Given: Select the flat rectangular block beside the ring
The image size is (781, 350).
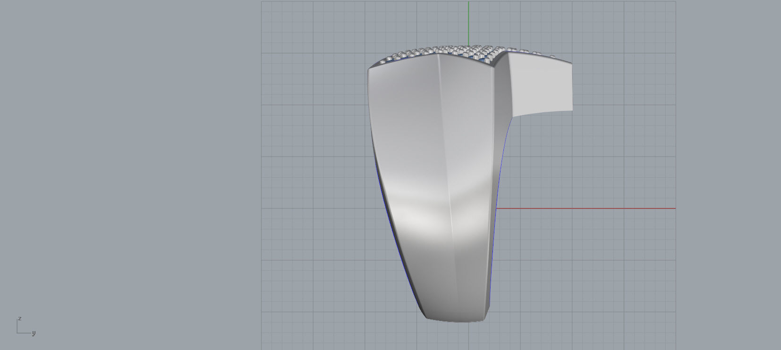Looking at the screenshot, I should [541, 85].
